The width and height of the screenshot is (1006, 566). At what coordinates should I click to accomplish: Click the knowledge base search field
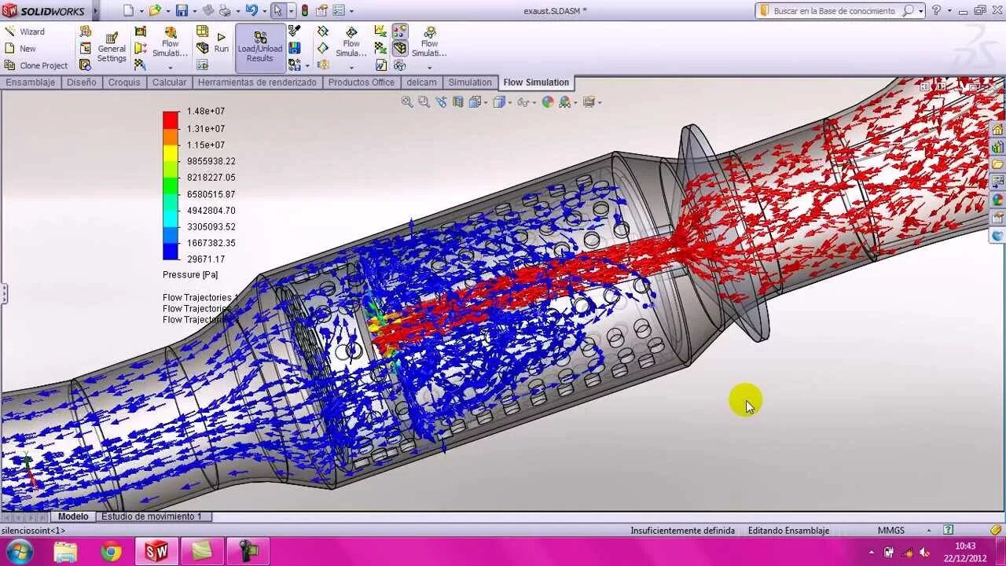(835, 11)
